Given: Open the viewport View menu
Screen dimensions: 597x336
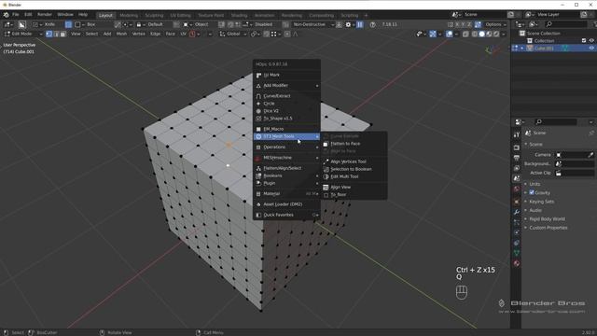Looking at the screenshot, I should [x=76, y=34].
